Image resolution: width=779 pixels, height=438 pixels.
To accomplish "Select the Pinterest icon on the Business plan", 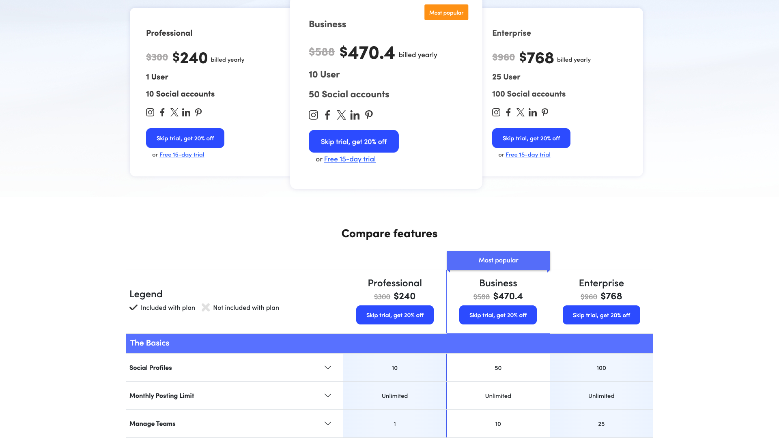I will click(x=369, y=115).
